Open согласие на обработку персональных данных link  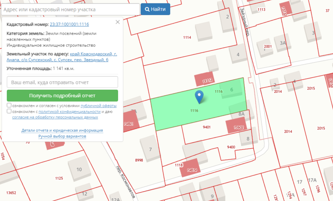(x=55, y=117)
